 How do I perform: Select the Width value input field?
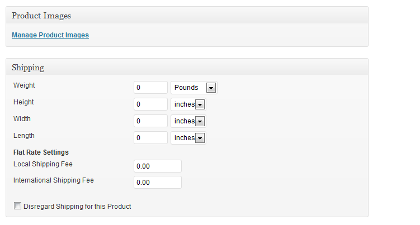click(x=150, y=121)
